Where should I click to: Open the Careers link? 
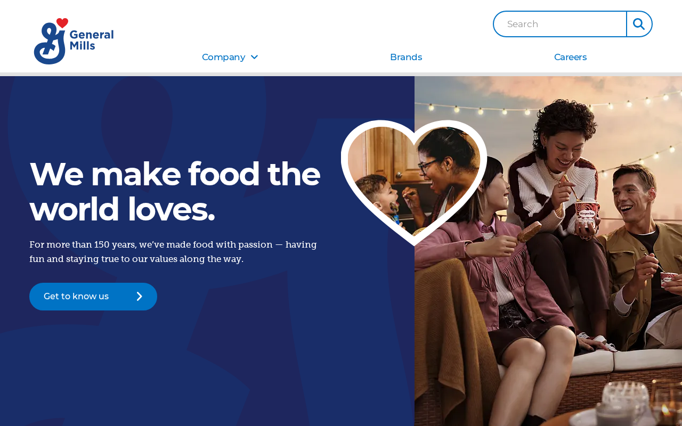click(x=570, y=57)
